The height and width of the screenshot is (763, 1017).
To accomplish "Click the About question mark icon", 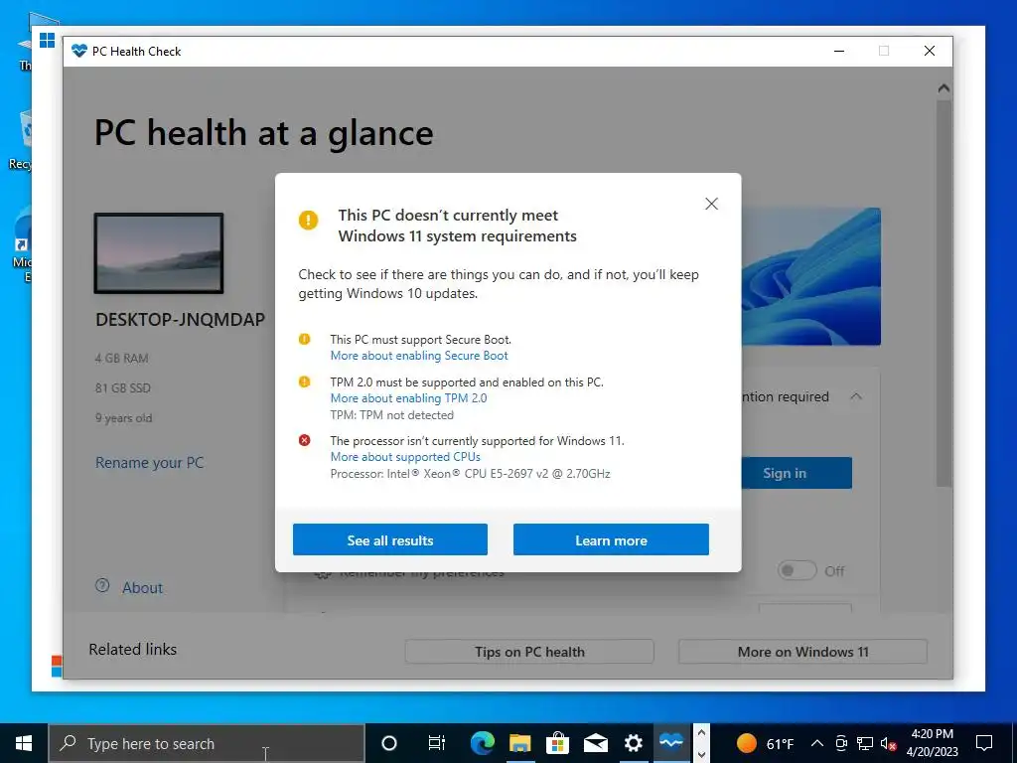I will point(102,586).
